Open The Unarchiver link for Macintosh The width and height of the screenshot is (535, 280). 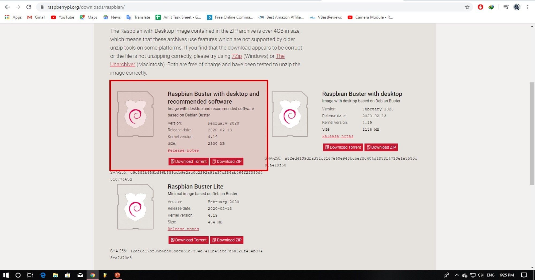pos(122,64)
